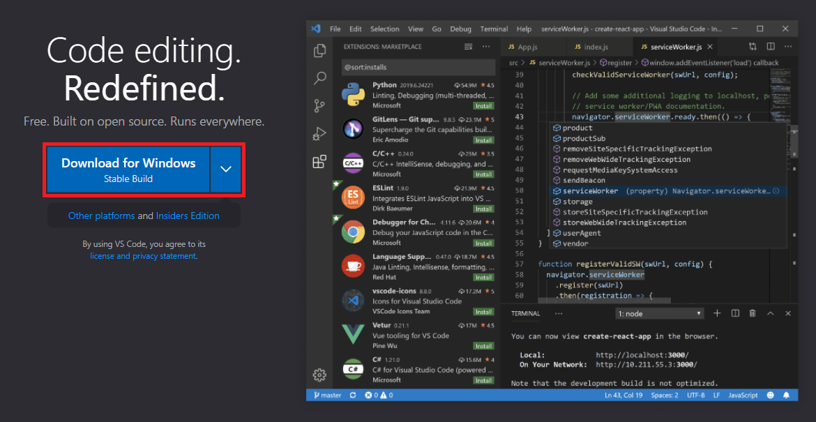This screenshot has width=816, height=422.
Task: Click UTF-8 encoding in status bar
Action: [x=696, y=395]
